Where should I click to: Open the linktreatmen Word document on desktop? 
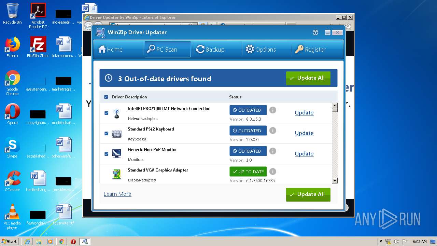pos(64,47)
